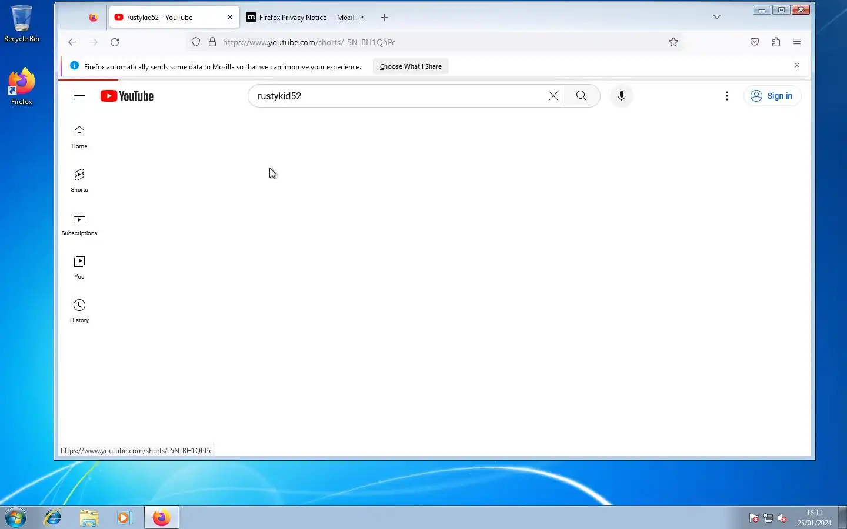Select the Firefox taskbar button
This screenshot has width=847, height=529.
tap(162, 518)
